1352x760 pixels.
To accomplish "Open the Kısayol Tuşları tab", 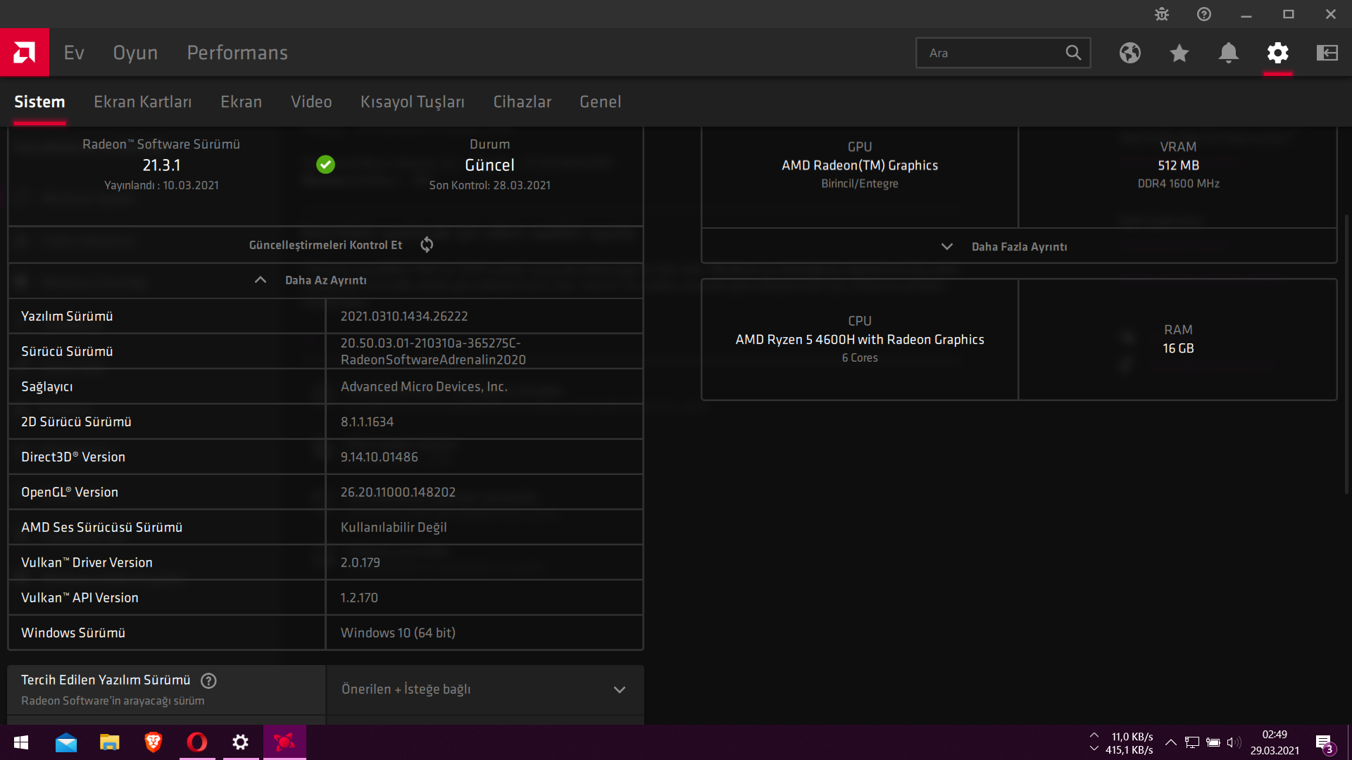I will tap(412, 102).
